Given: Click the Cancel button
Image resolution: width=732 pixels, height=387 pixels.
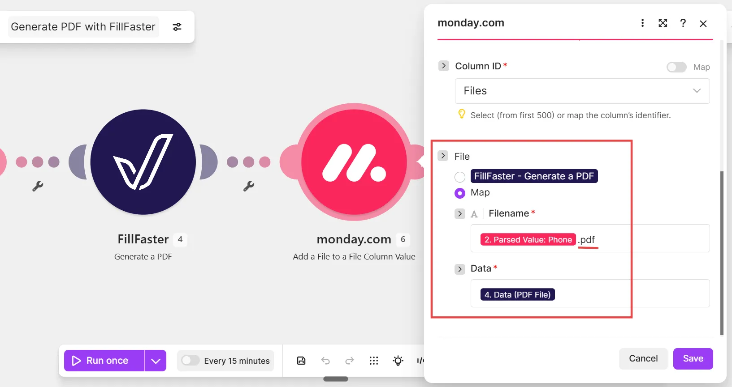Looking at the screenshot, I should [643, 359].
